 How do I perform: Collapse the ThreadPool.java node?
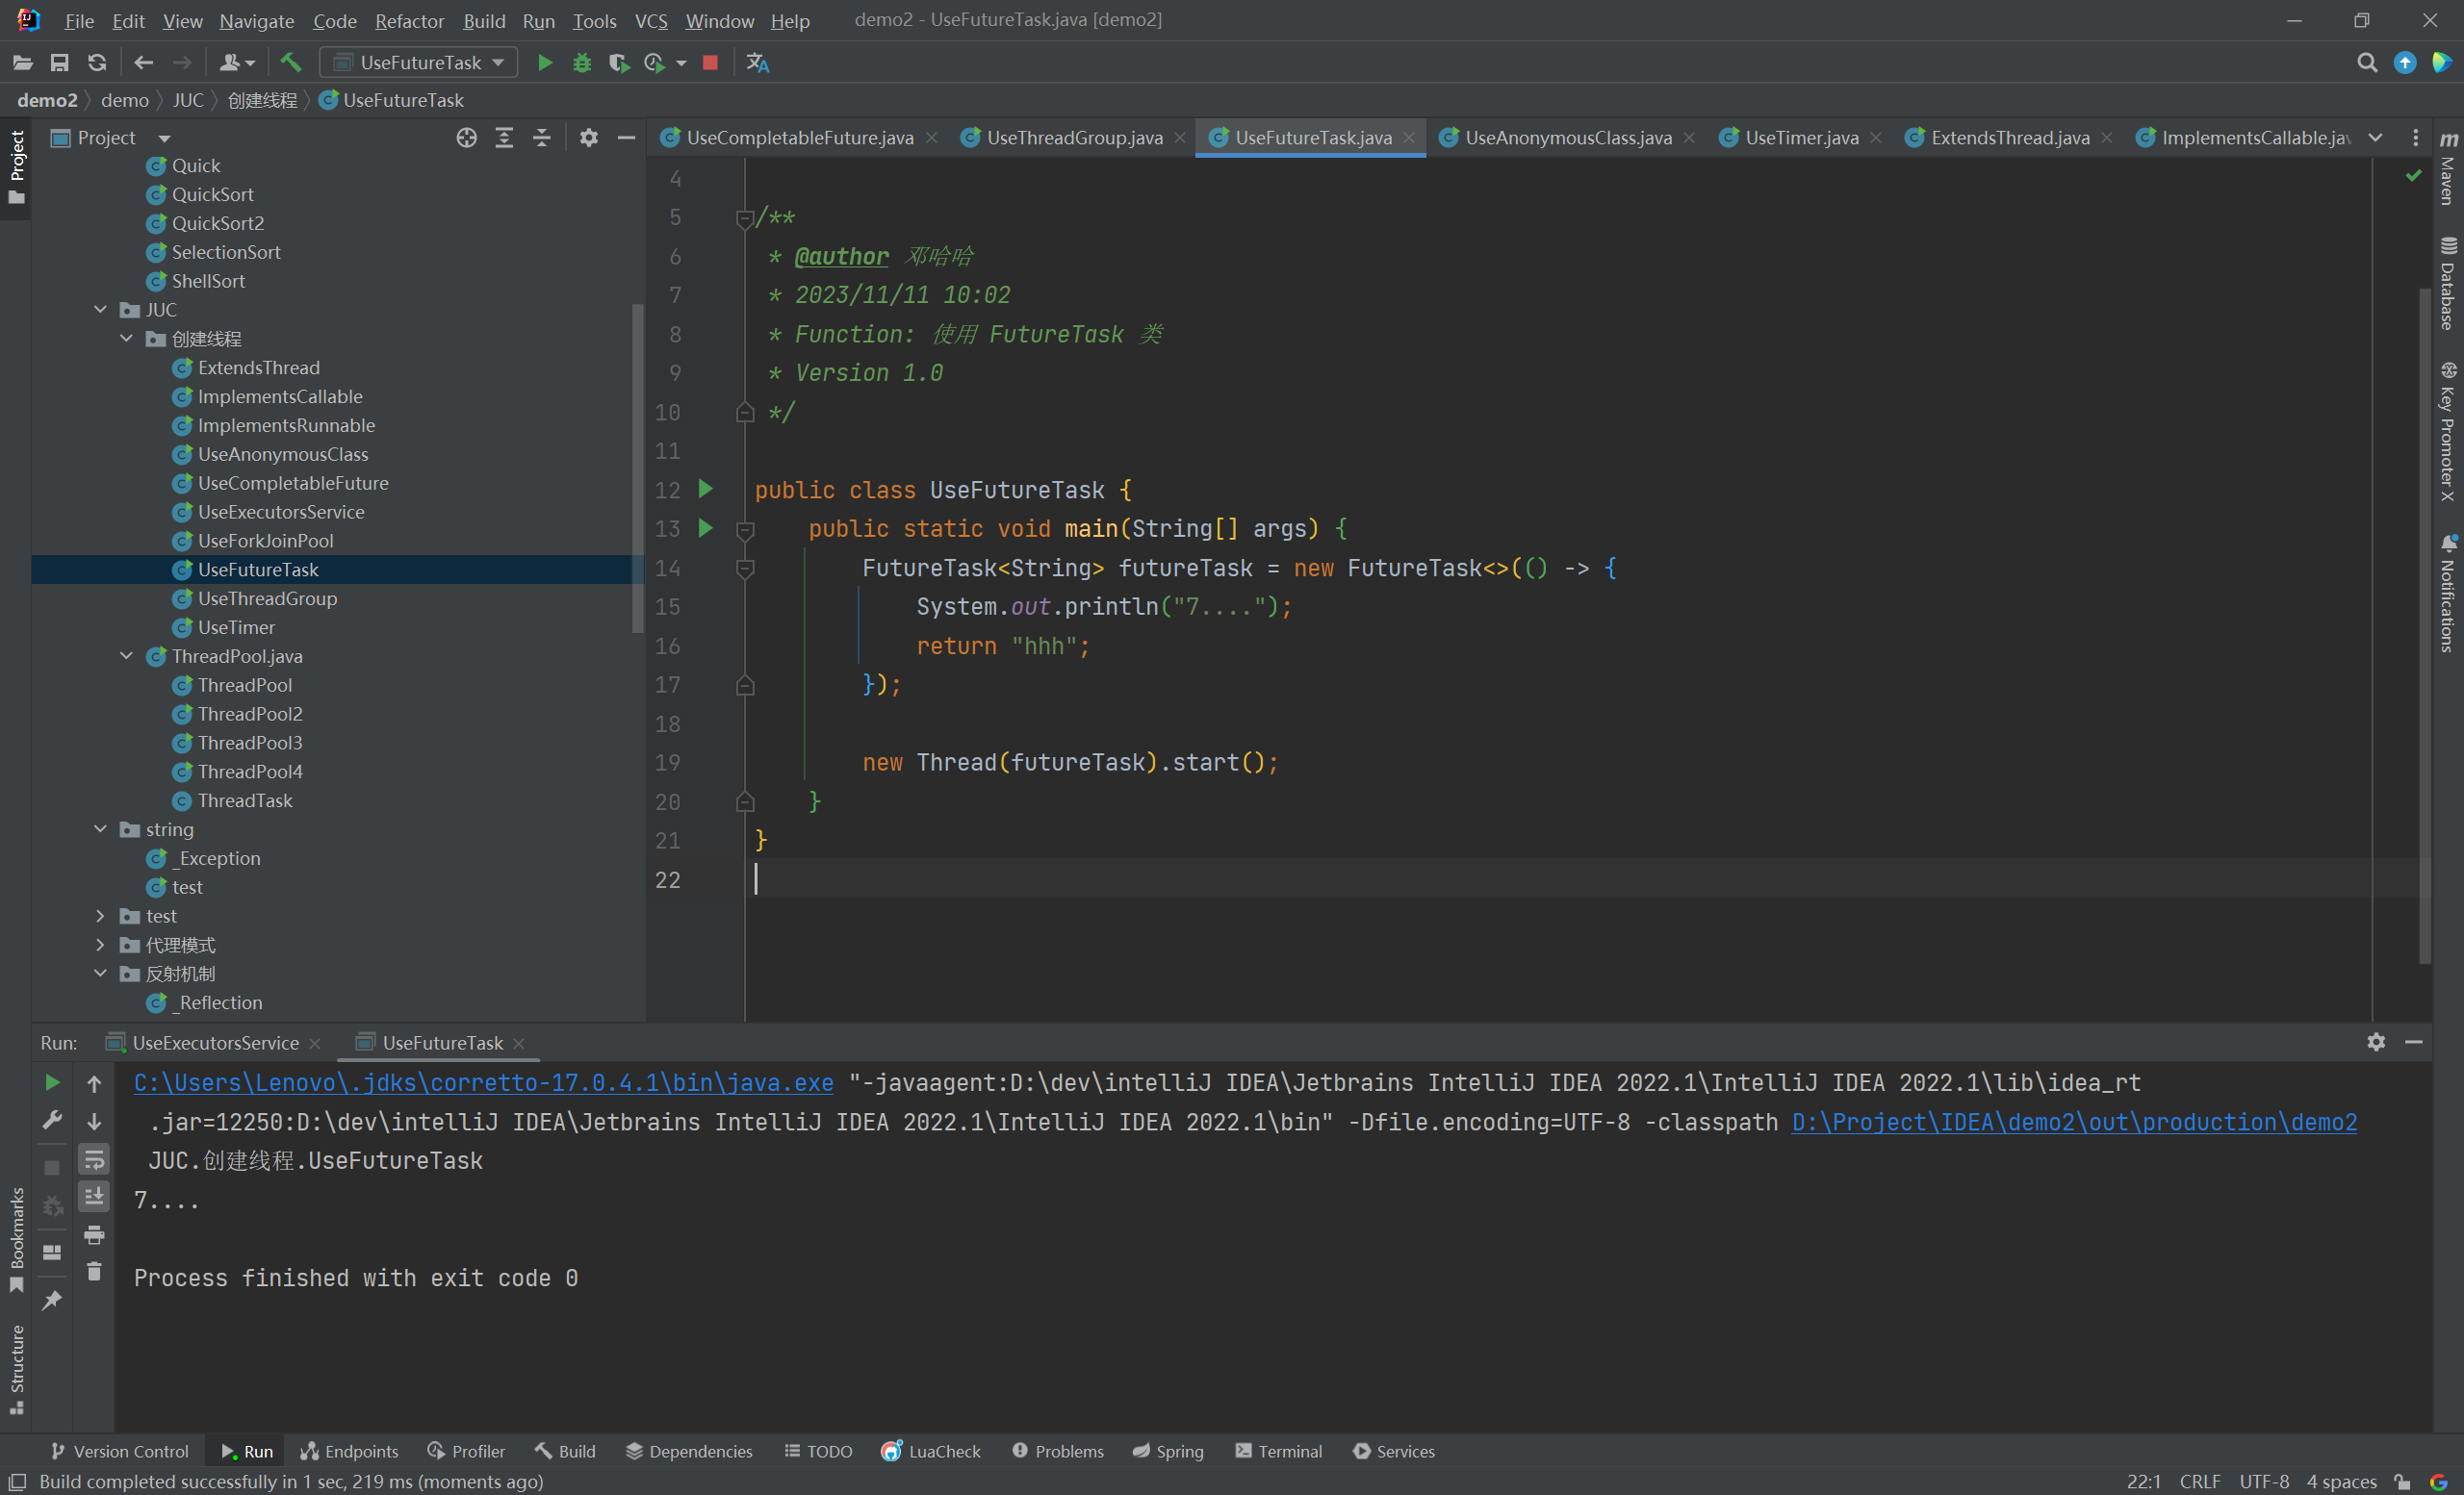click(x=127, y=656)
